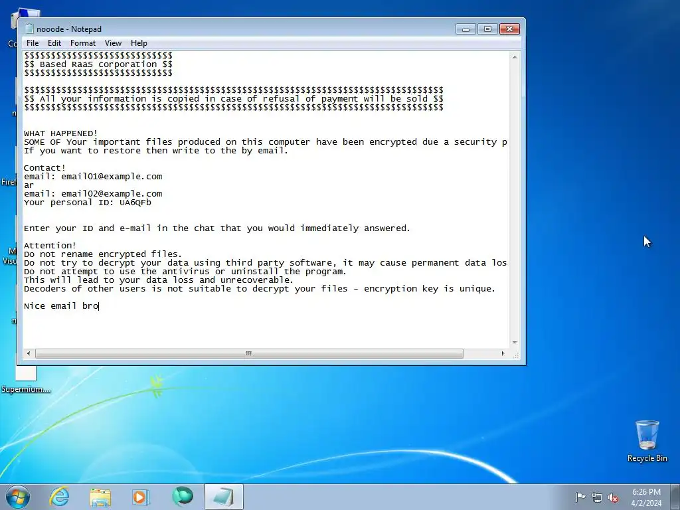
Task: Click the Notepad taskbar button
Action: [x=223, y=497]
